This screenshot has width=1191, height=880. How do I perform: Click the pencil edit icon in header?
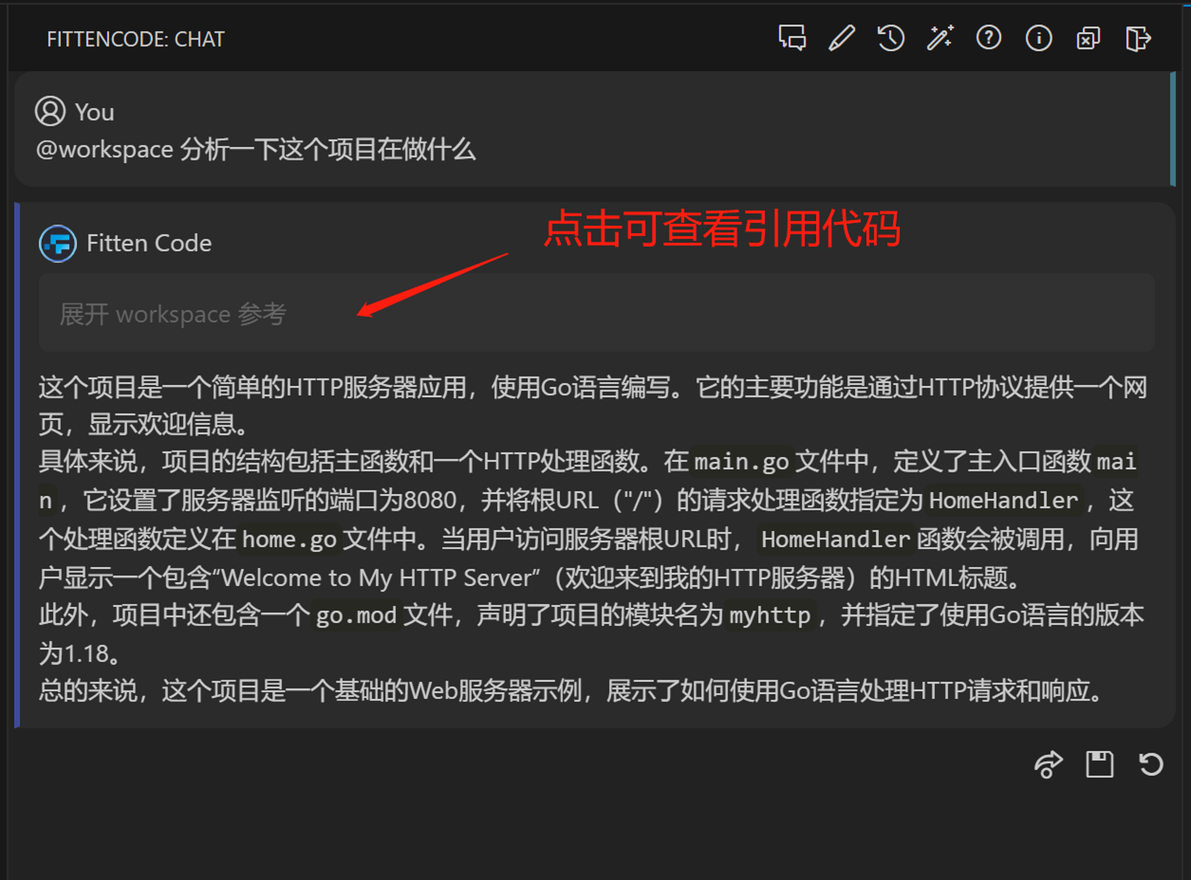pyautogui.click(x=841, y=39)
